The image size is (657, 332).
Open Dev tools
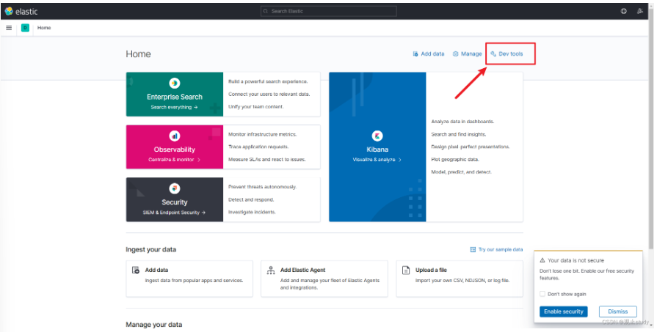507,54
